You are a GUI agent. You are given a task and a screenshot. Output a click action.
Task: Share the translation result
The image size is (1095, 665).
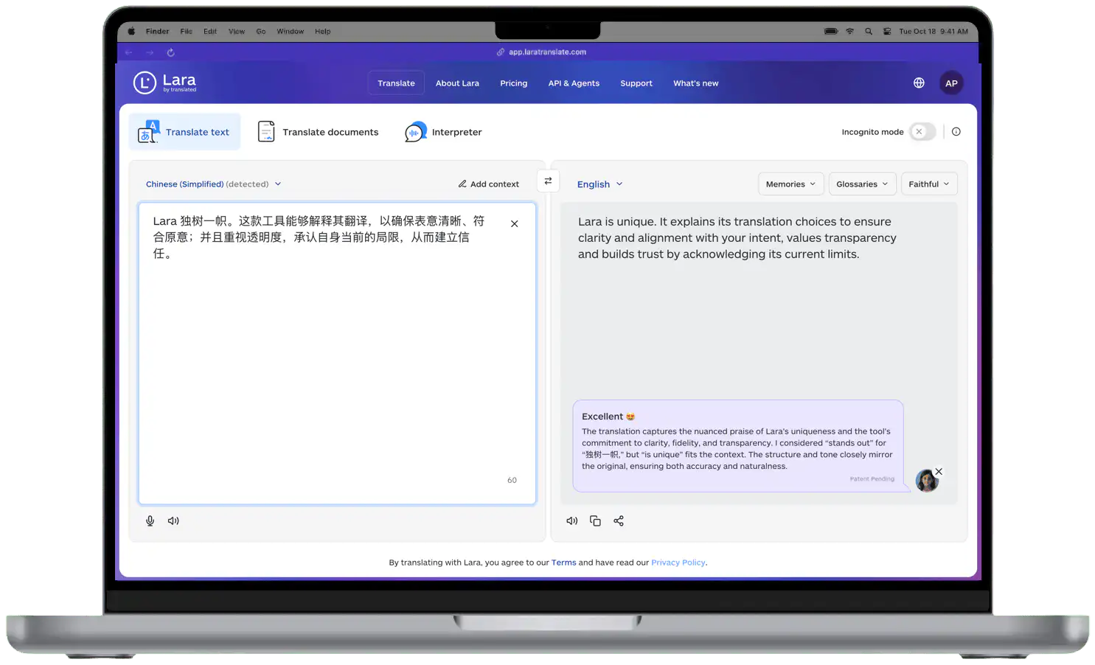coord(619,521)
